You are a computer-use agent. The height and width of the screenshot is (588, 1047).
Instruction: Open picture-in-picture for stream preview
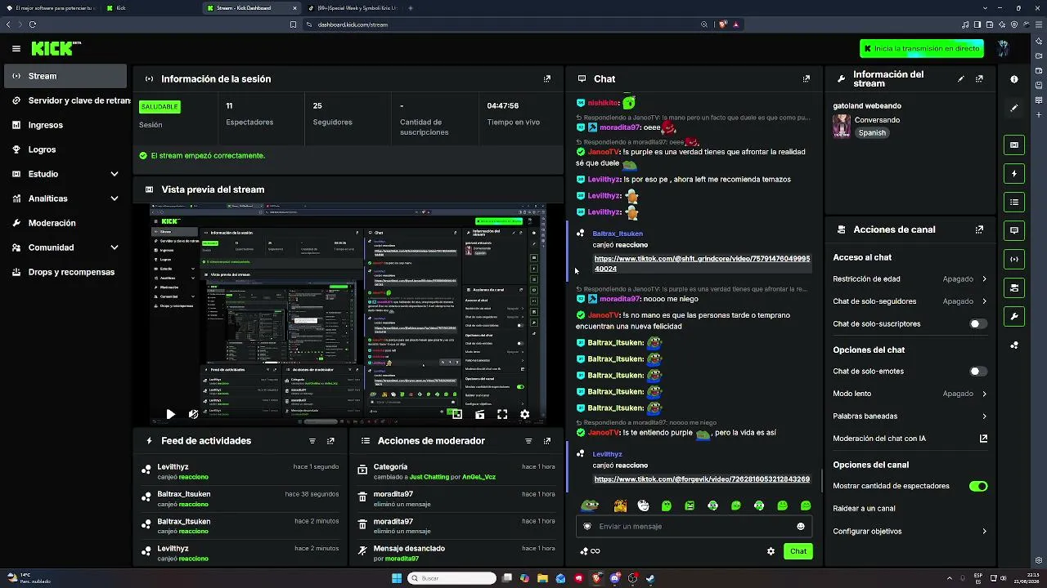(456, 415)
